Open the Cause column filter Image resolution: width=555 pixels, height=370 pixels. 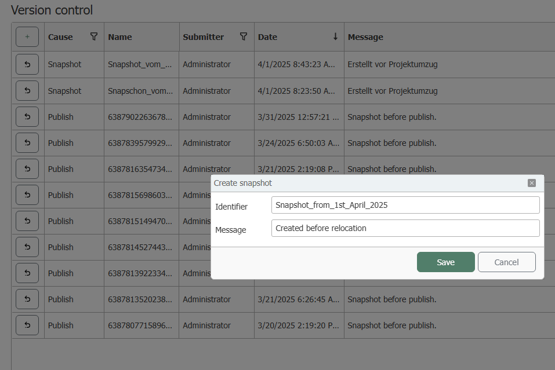[x=94, y=36]
